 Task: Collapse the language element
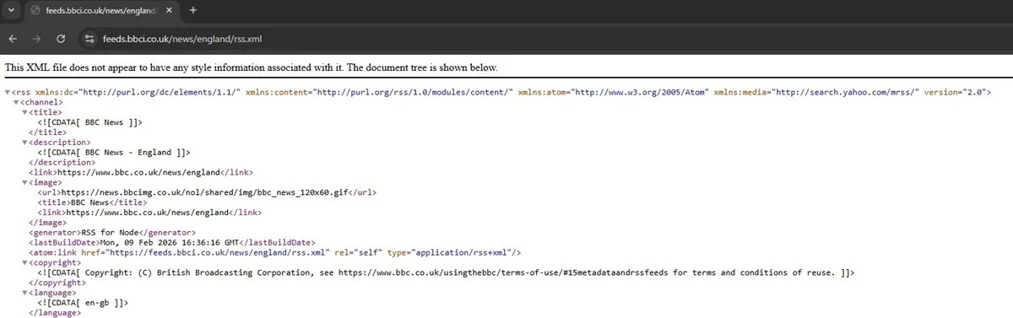pyautogui.click(x=25, y=292)
